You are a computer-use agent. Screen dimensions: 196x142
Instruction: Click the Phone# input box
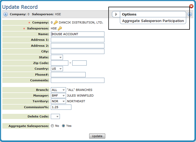click(x=68, y=75)
